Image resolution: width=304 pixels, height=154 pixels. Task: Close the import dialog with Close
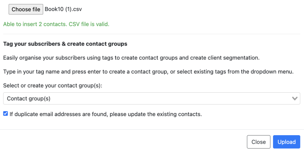click(x=258, y=142)
